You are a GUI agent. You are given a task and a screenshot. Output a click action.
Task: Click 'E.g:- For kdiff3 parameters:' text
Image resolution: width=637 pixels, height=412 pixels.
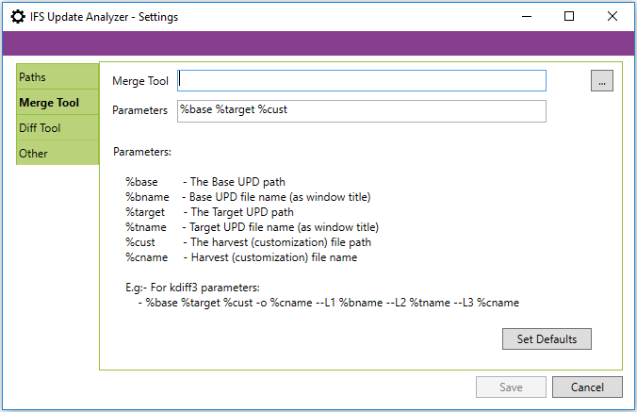[192, 288]
